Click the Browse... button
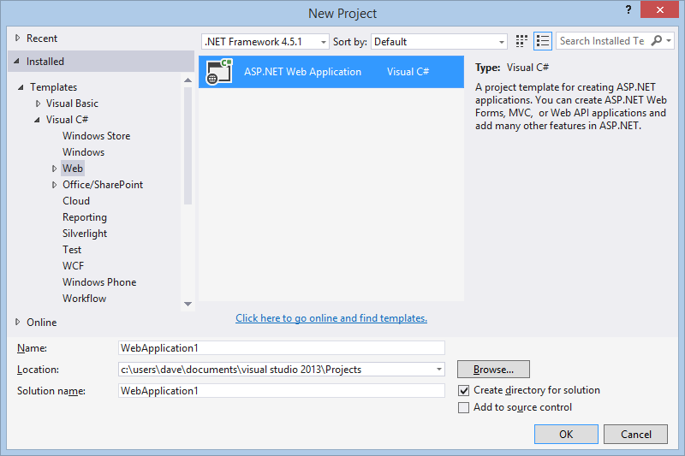The width and height of the screenshot is (685, 456). 493,370
